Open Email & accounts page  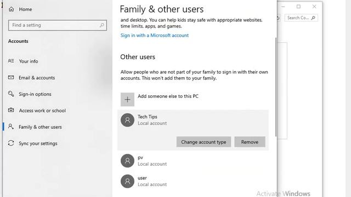click(37, 78)
